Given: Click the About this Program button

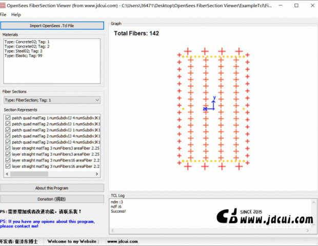Looking at the screenshot, I should 52,188.
